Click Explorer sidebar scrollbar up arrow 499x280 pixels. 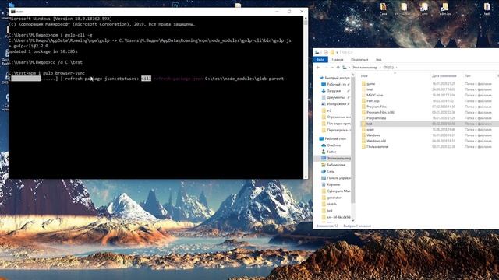352,75
